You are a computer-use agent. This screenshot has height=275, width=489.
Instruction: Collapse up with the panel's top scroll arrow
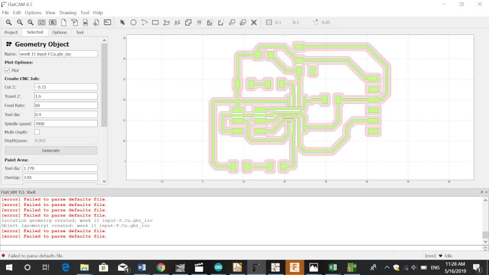point(104,40)
